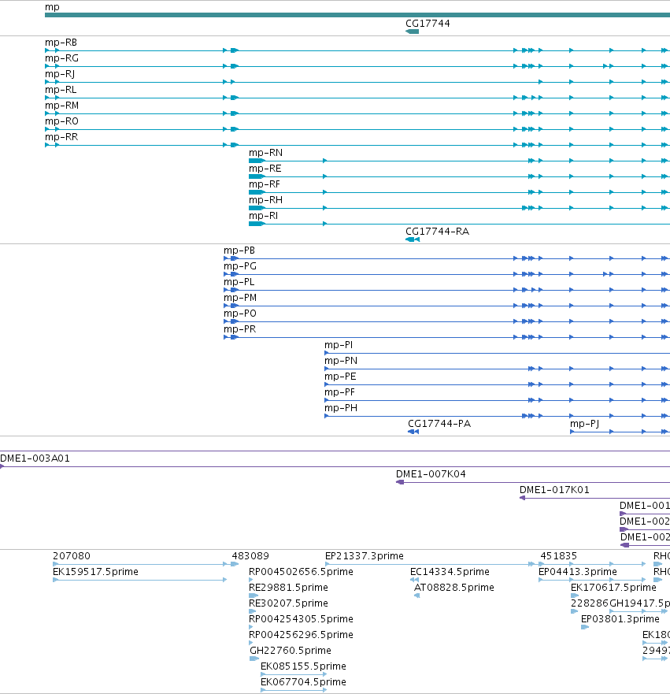Screen dimensions: 670x694
Task: Select CDS label mp-PN
Action: pos(341,361)
